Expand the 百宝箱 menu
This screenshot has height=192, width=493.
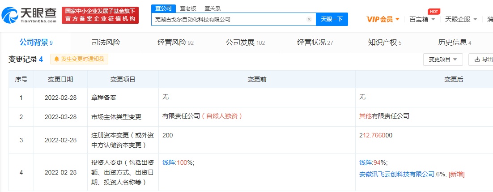[x=422, y=19]
